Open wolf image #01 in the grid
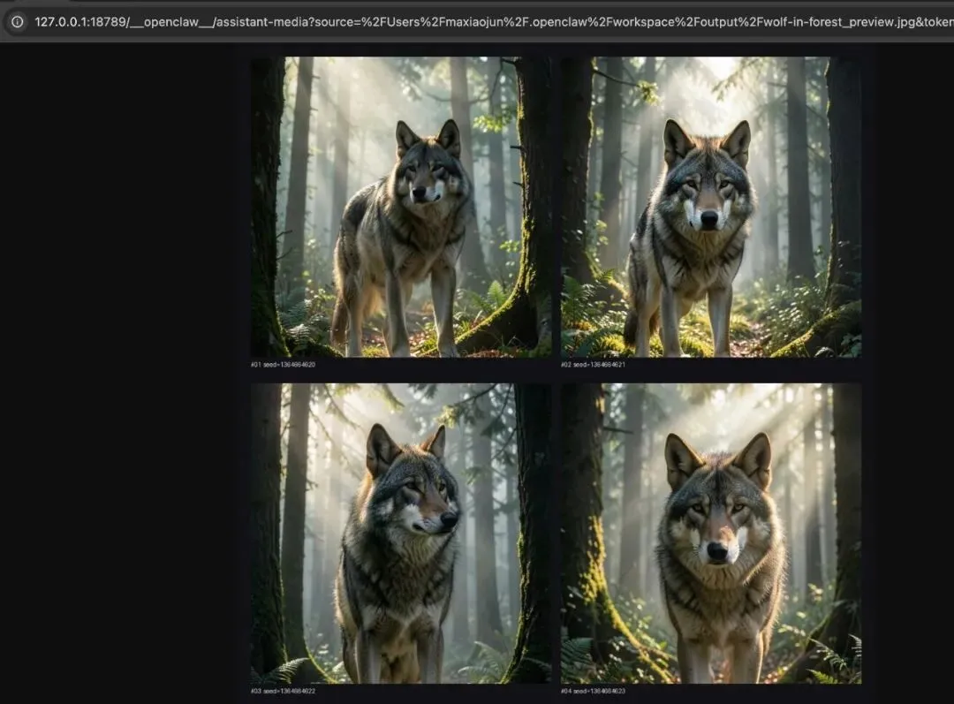Viewport: 954px width, 704px height. 401,207
